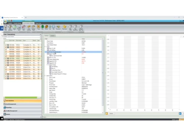
Task: Click the yellow icon below the chart
Action: tap(107, 113)
